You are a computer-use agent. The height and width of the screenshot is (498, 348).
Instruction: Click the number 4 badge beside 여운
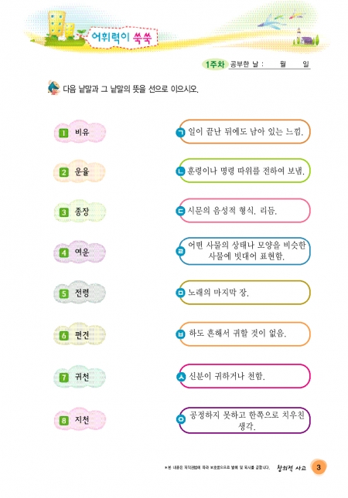(64, 252)
